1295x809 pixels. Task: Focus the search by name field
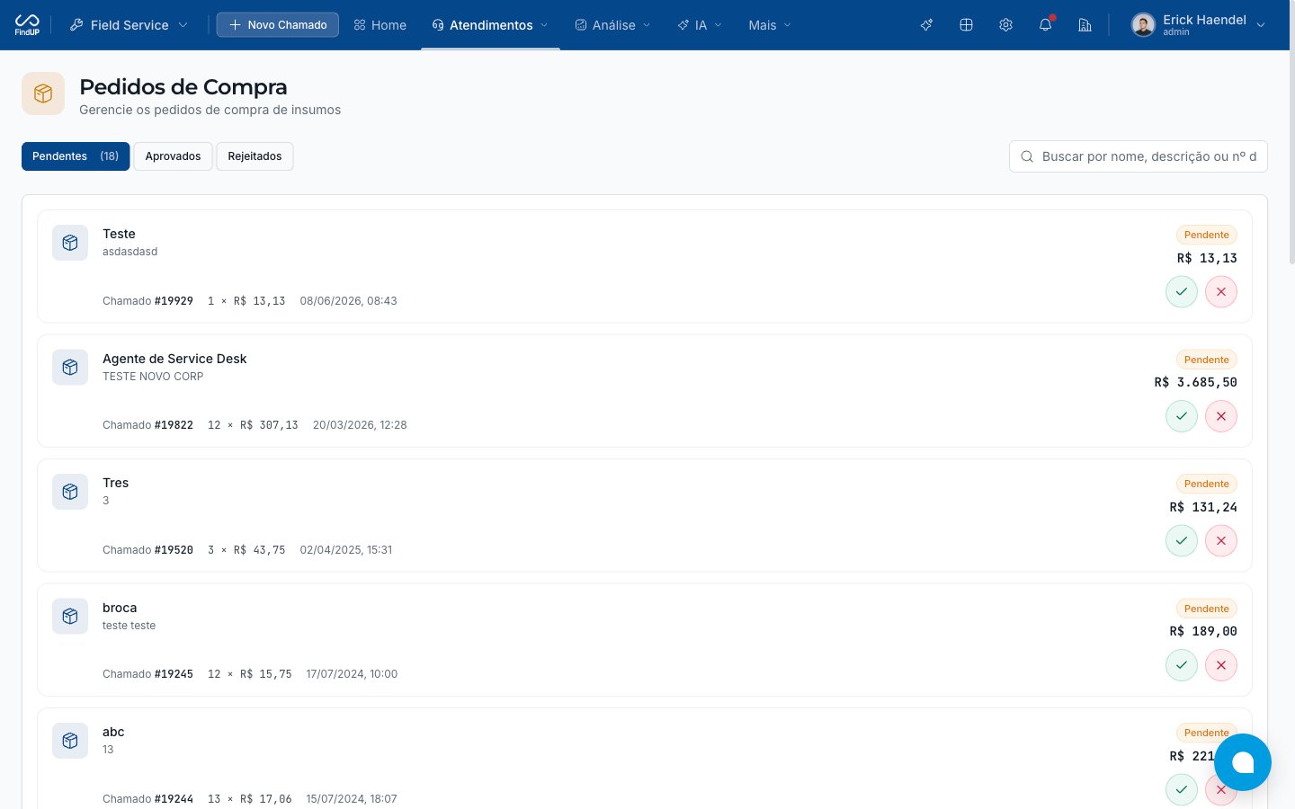[1139, 156]
